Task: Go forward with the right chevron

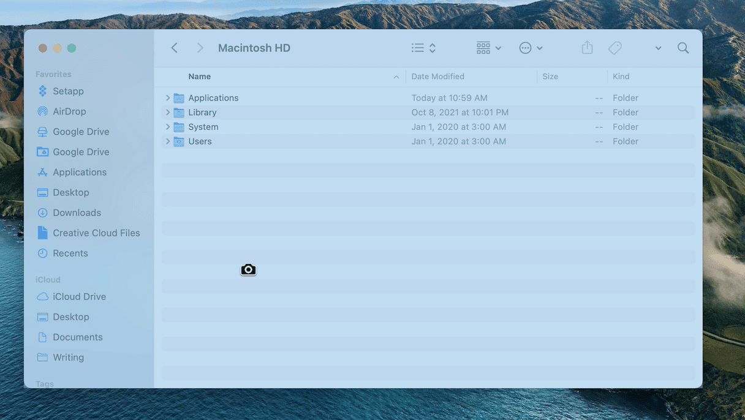Action: click(200, 48)
